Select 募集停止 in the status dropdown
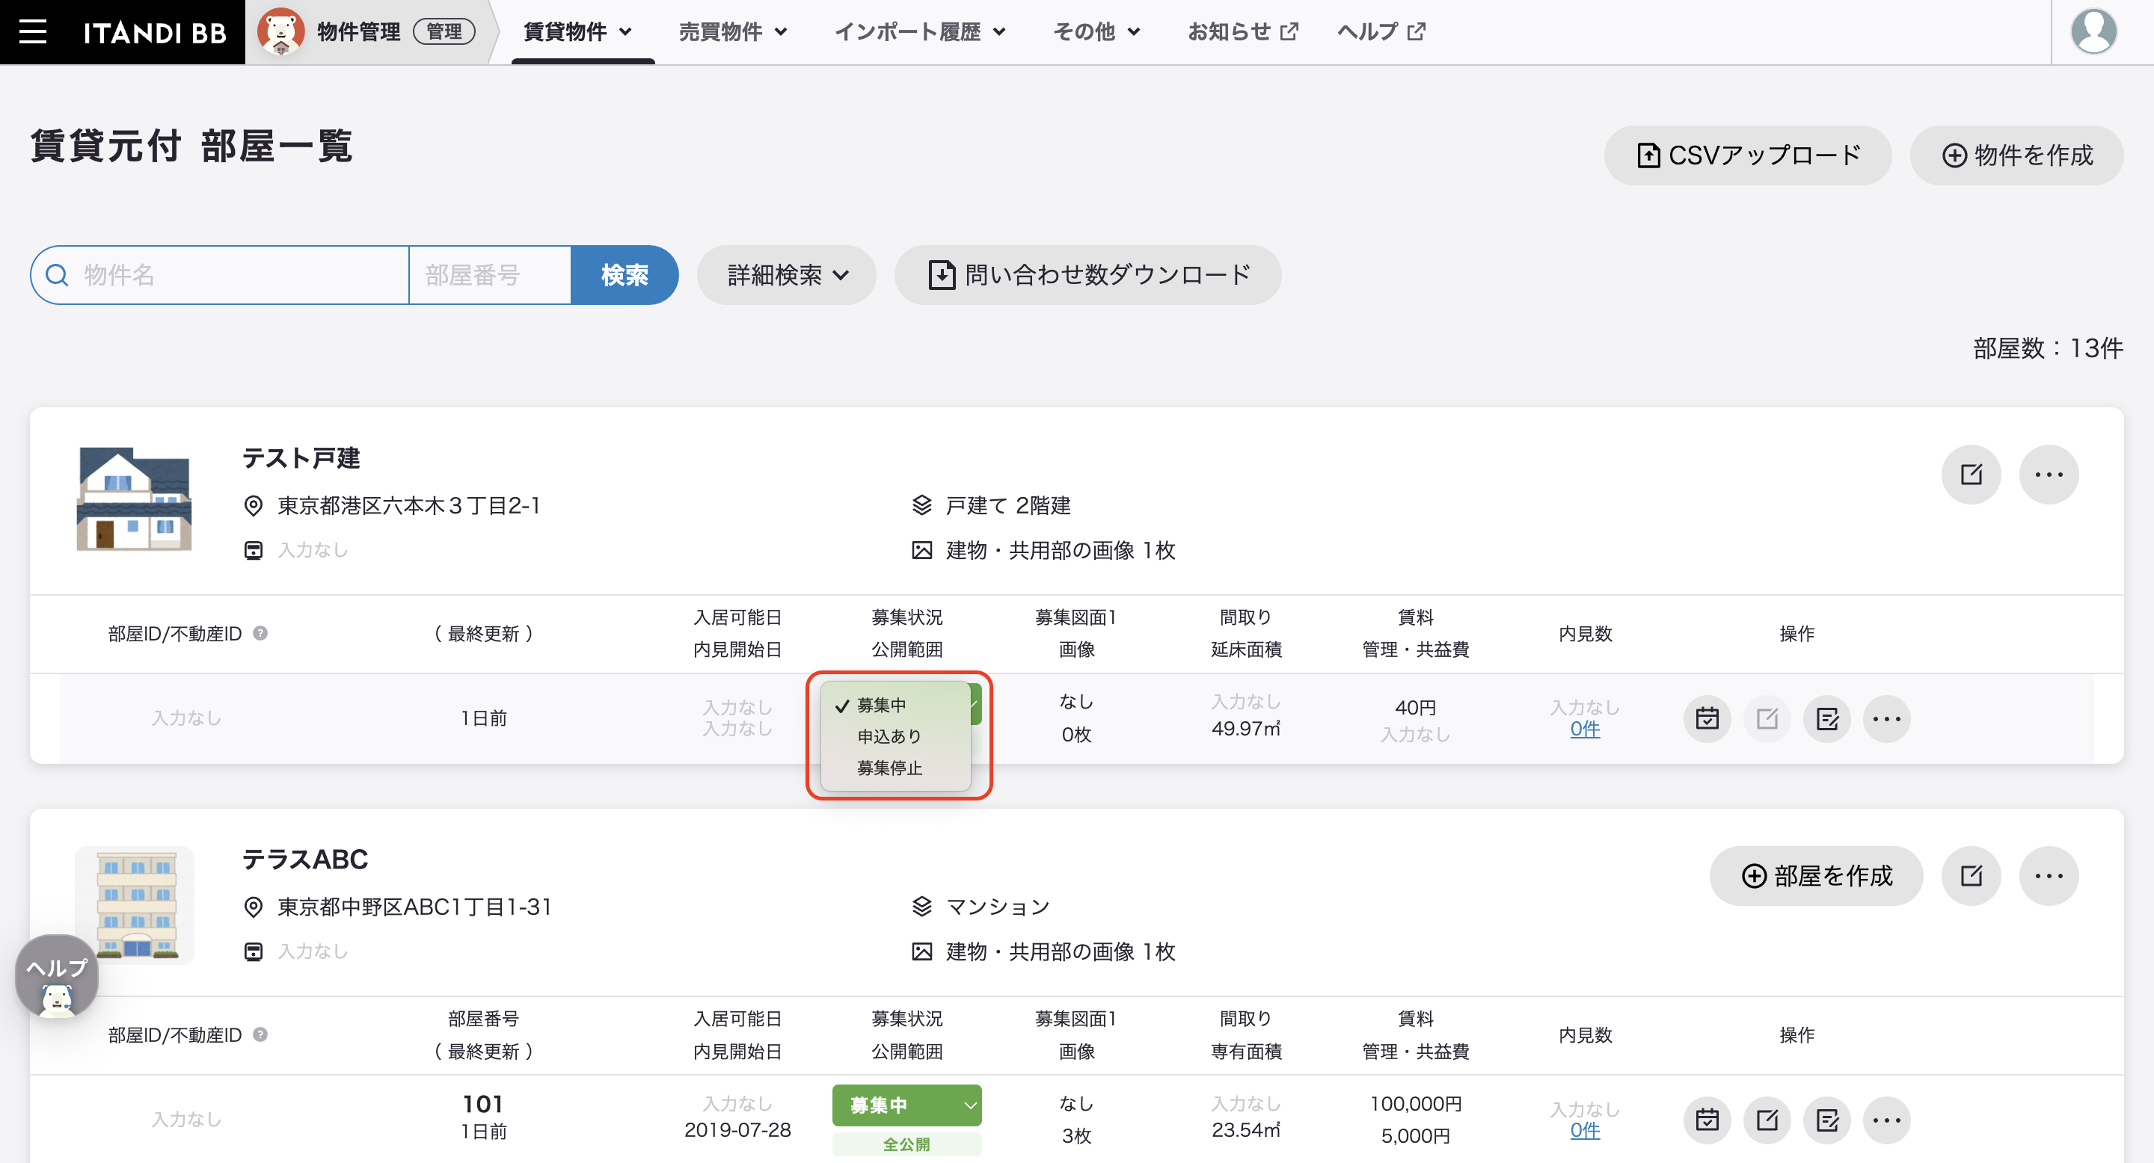2154x1163 pixels. 895,768
